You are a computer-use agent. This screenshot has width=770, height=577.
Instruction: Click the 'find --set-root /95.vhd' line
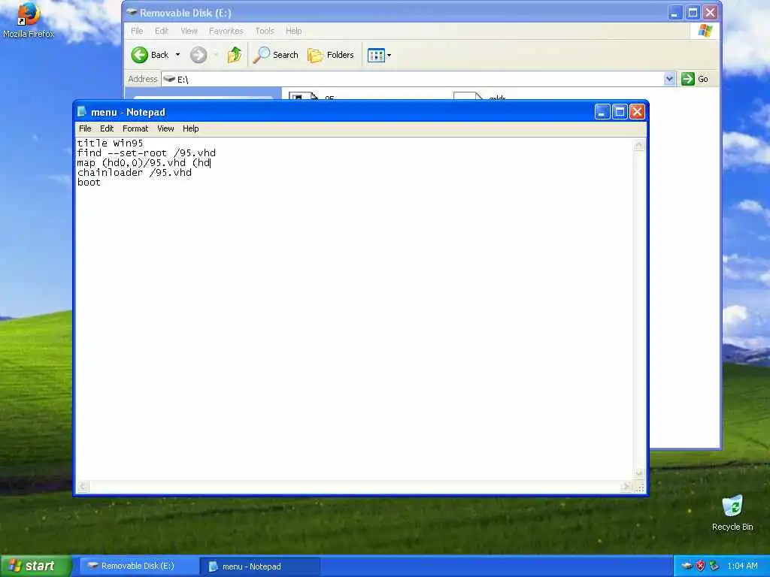147,153
